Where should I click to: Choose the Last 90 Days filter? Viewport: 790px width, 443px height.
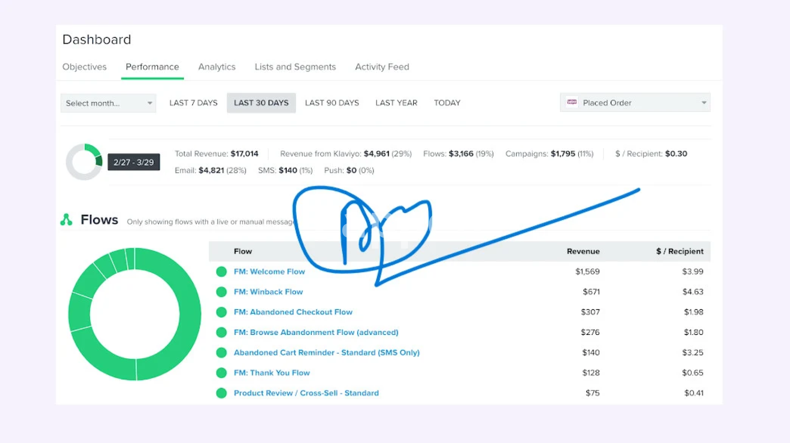pyautogui.click(x=332, y=103)
